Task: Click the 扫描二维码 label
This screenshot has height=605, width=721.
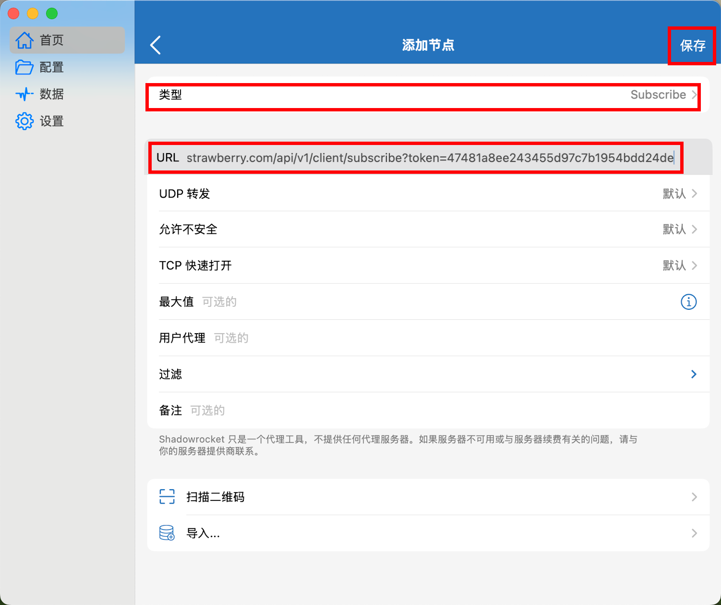Action: [x=216, y=497]
